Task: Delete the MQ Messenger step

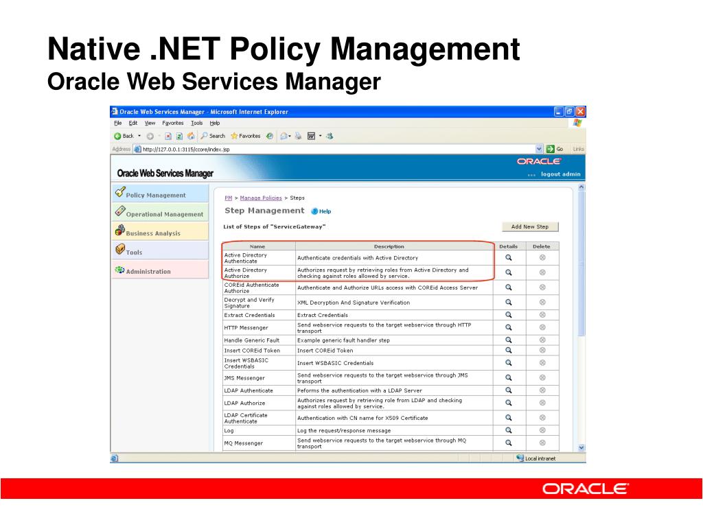Action: coord(542,443)
